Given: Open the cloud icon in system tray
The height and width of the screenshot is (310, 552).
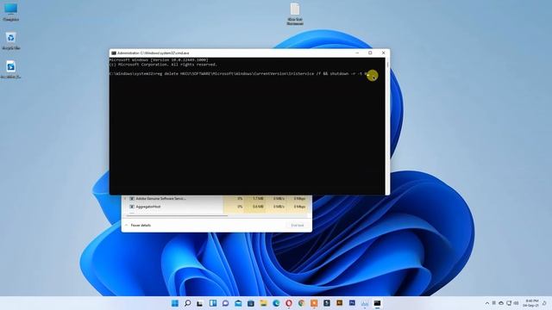Looking at the screenshot, I should [501, 303].
